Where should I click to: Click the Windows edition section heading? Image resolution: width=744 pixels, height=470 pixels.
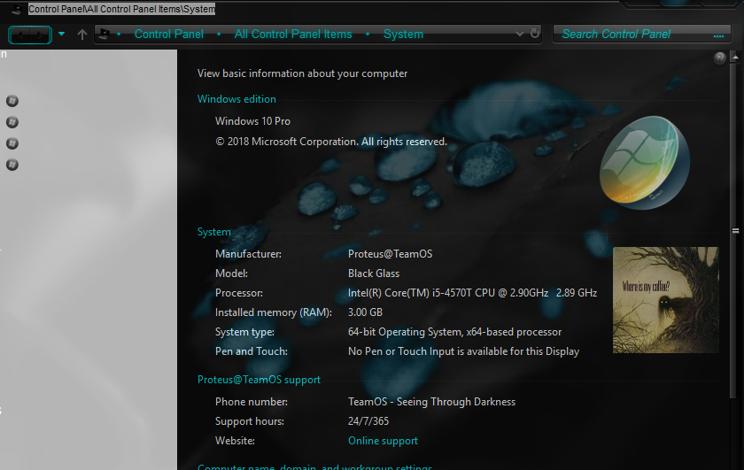pyautogui.click(x=236, y=99)
